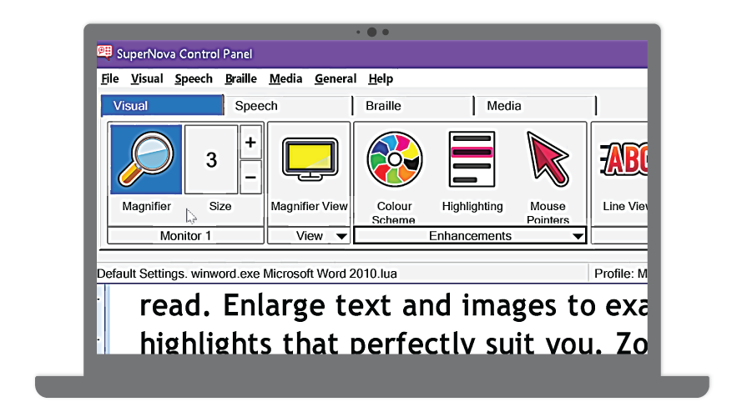
Task: Open the File menu
Action: [x=110, y=78]
